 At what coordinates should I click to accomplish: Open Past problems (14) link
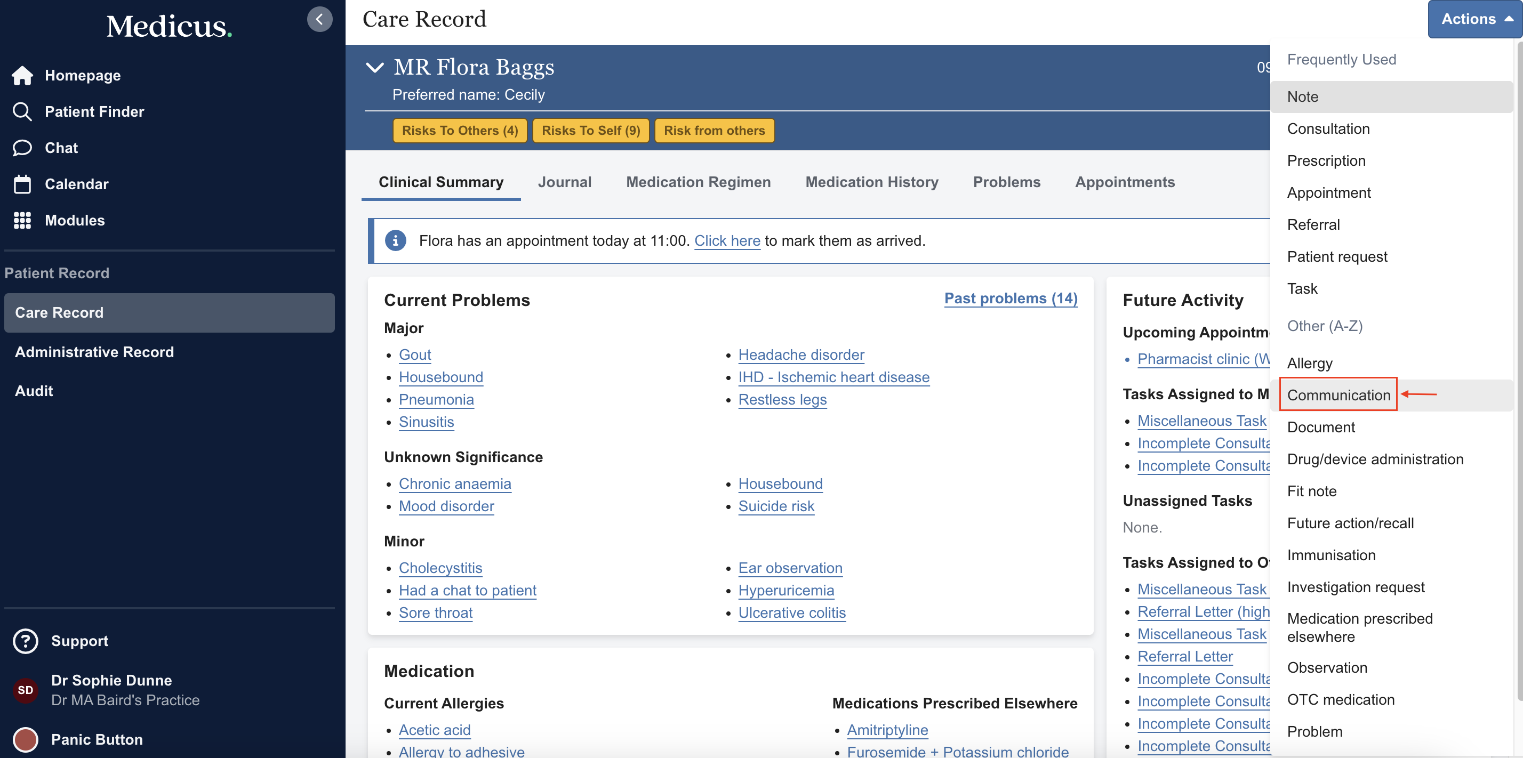tap(1010, 299)
